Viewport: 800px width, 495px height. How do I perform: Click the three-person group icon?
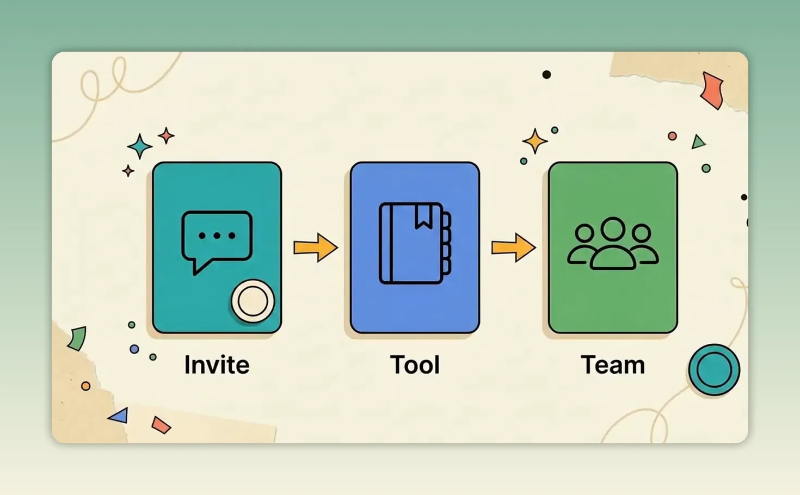(613, 243)
